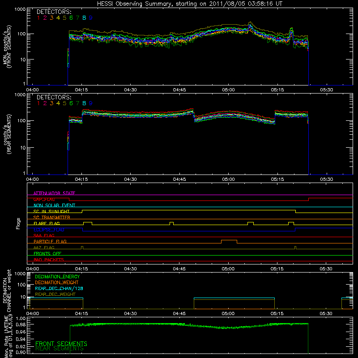Select the ECLIPSE_FLAG label
The height and width of the screenshot is (358, 358).
49,230
